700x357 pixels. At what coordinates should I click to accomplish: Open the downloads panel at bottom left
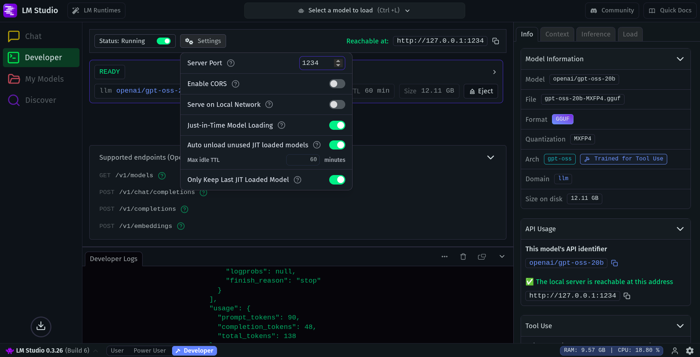tap(41, 327)
